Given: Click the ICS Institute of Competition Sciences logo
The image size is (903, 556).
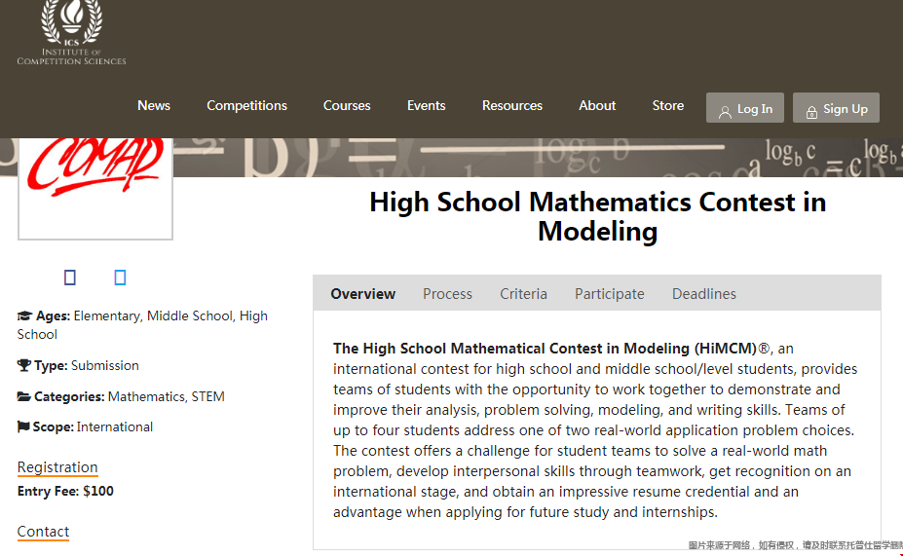Looking at the screenshot, I should point(71,33).
